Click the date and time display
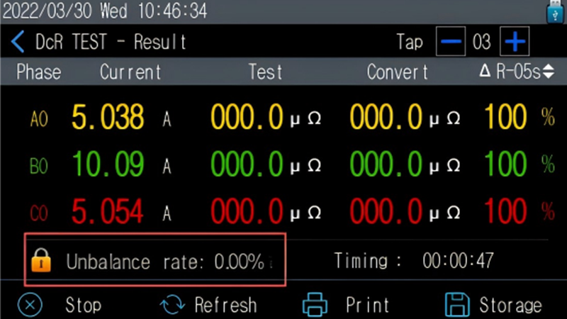The image size is (567, 319). [x=106, y=11]
